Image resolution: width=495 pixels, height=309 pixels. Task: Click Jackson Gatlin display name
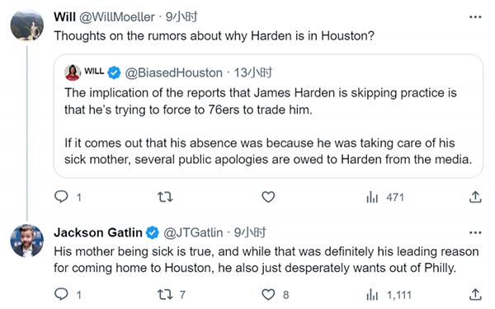[x=98, y=232]
